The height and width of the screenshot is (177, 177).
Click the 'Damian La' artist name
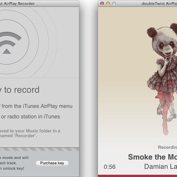click(x=161, y=166)
